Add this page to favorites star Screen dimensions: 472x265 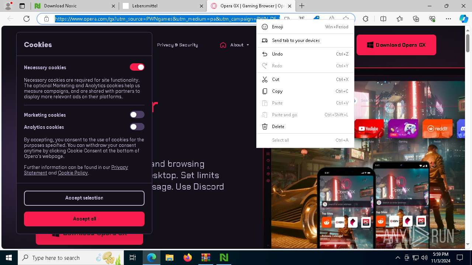pos(346,18)
